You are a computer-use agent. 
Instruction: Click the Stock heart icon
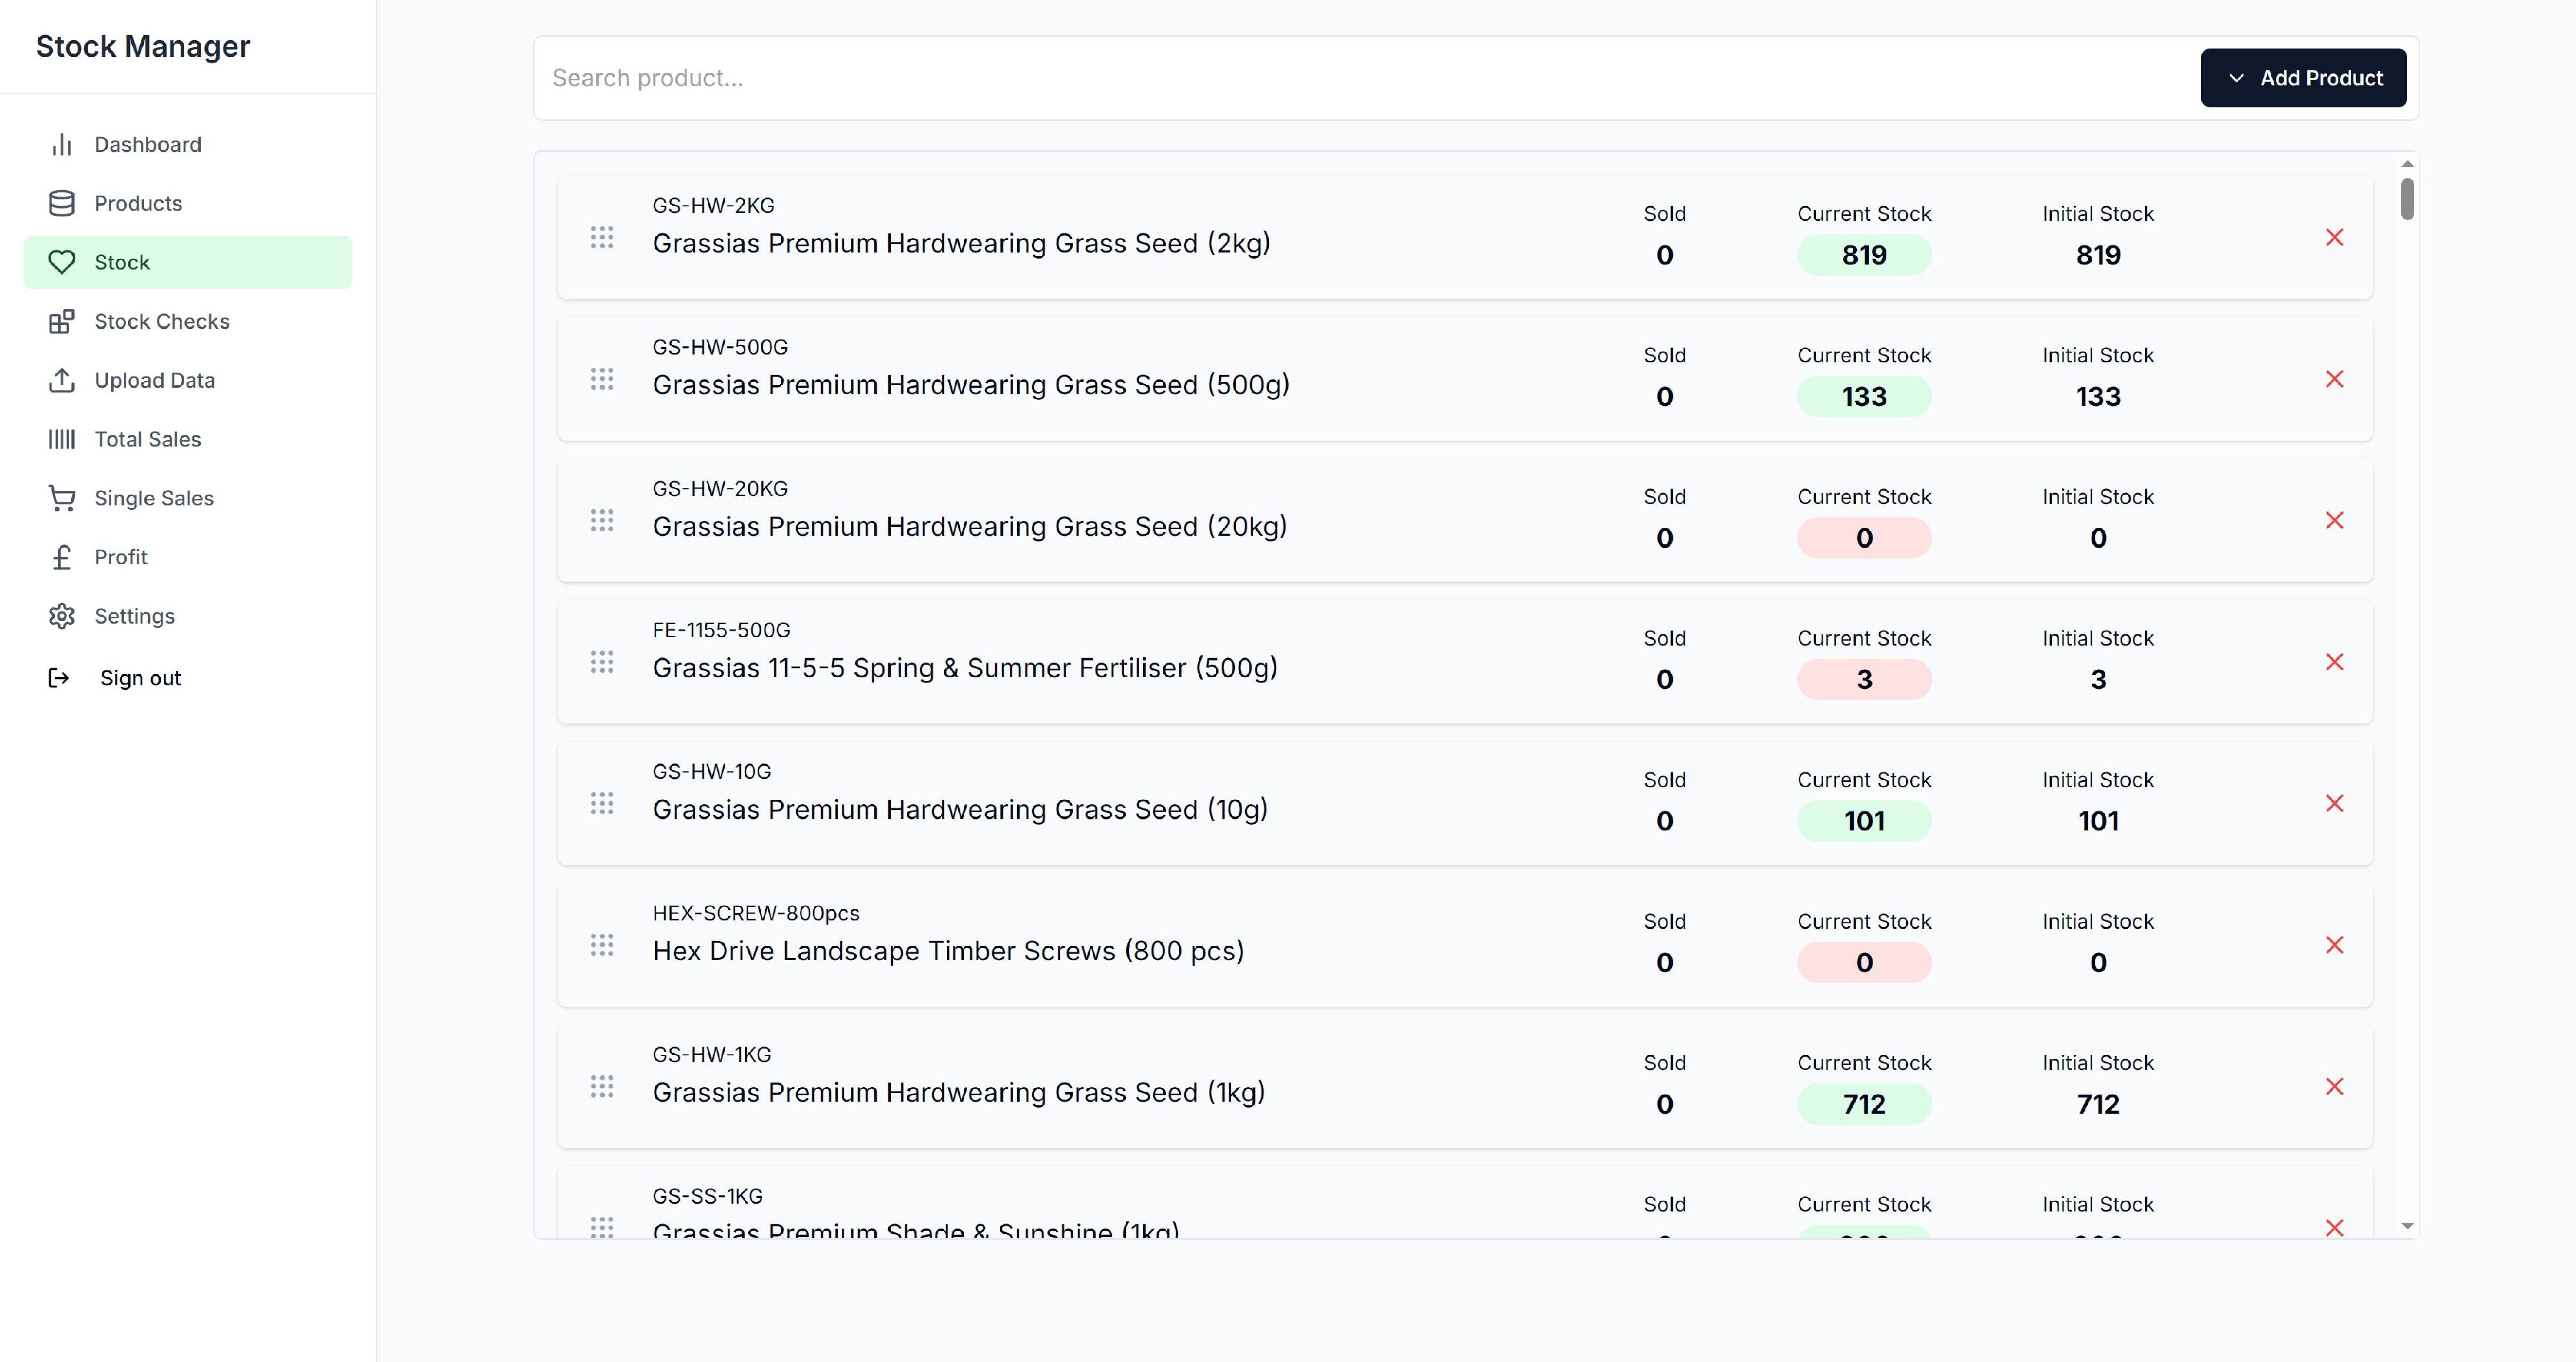62,262
